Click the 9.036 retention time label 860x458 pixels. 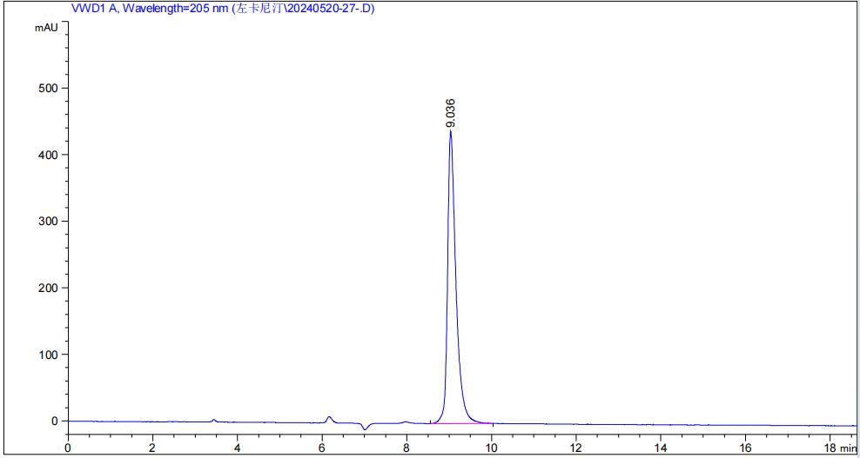450,114
